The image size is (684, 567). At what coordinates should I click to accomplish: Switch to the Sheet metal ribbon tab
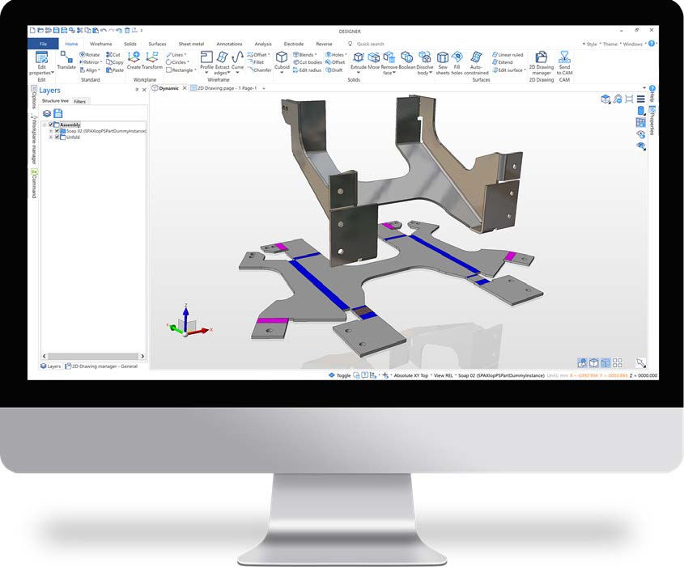[191, 44]
